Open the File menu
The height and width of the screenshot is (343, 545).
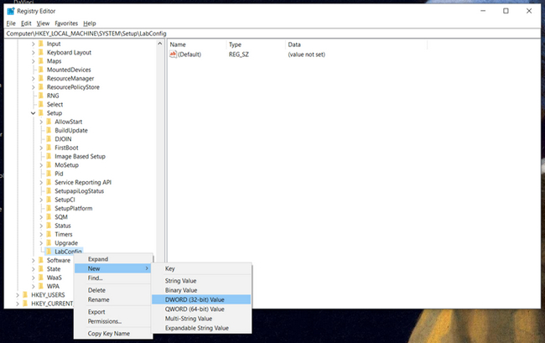point(11,23)
